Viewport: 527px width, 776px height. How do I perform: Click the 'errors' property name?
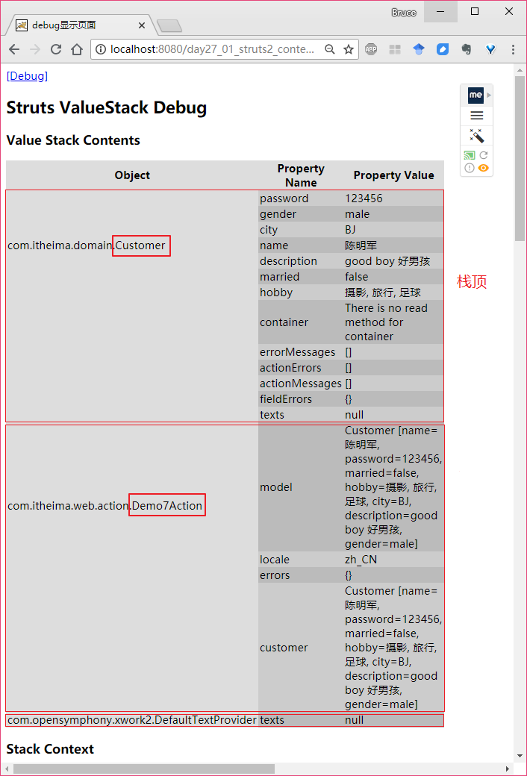click(x=275, y=575)
